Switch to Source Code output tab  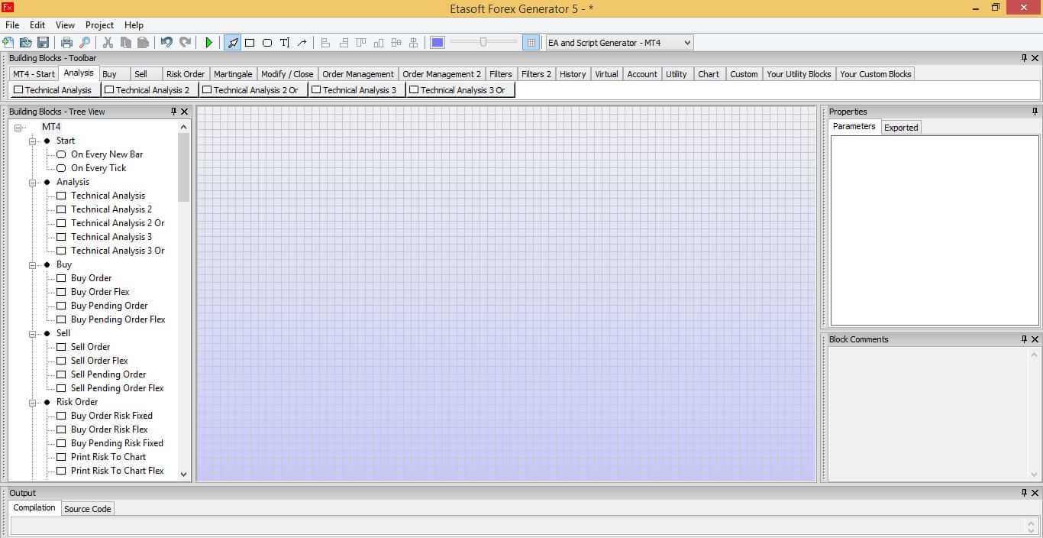(x=87, y=509)
